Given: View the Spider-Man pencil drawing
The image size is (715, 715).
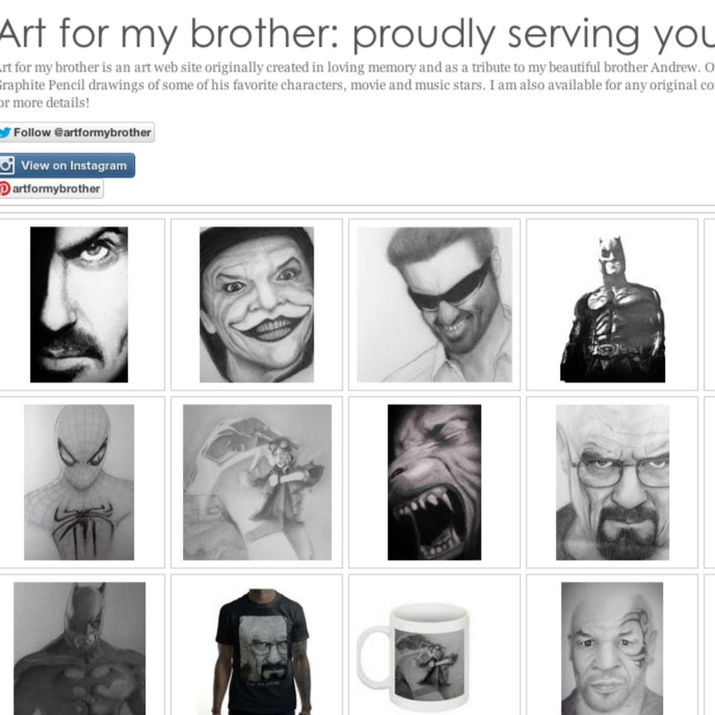Looking at the screenshot, I should pos(79,482).
